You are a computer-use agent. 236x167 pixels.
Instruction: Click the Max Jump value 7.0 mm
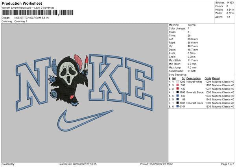click(x=192, y=67)
